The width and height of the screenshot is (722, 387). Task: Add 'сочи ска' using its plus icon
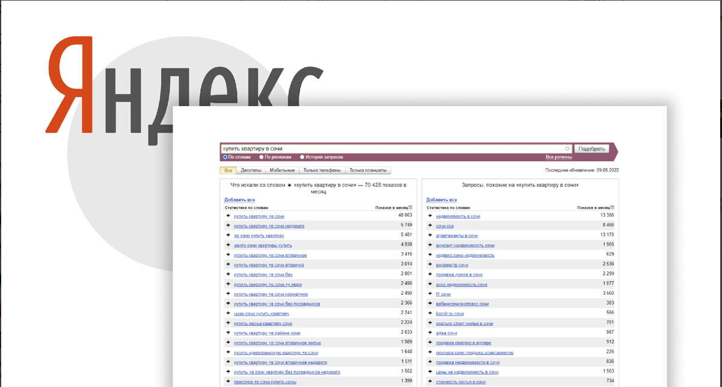pyautogui.click(x=430, y=226)
